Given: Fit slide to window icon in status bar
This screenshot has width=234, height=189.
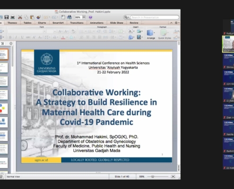Looking at the screenshot, I should point(173,177).
